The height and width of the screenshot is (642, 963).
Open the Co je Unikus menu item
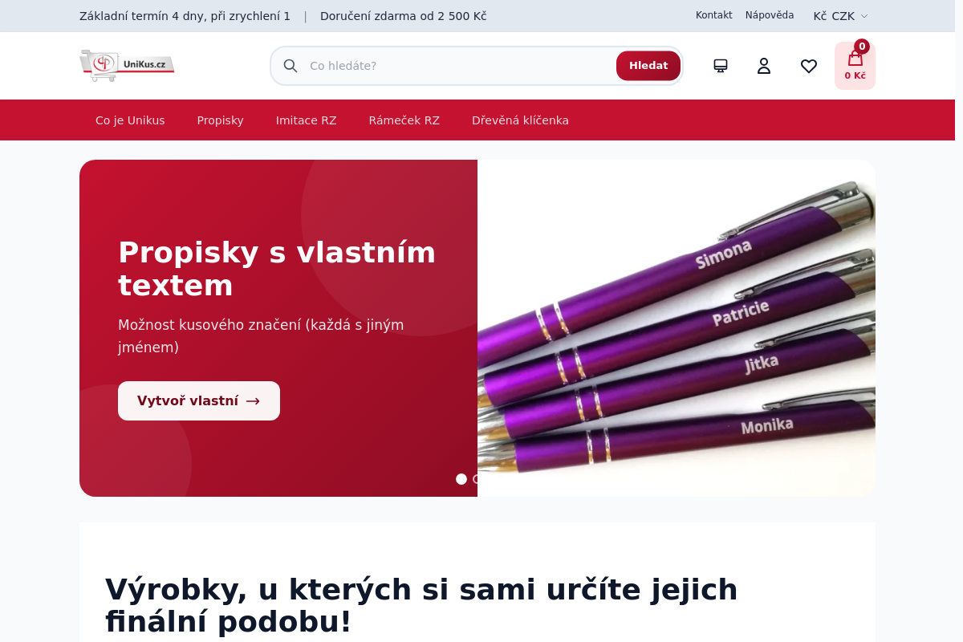[130, 120]
